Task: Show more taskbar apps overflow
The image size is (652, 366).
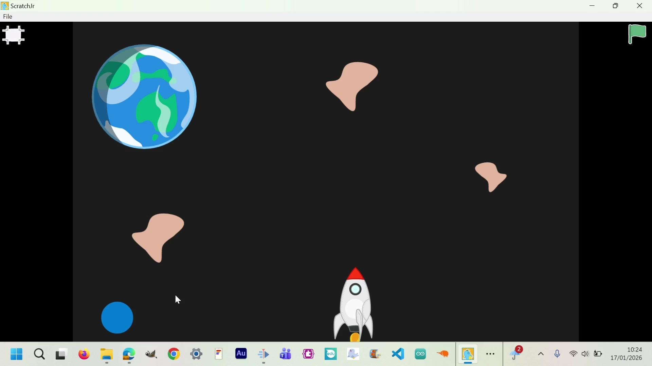Action: [491, 354]
